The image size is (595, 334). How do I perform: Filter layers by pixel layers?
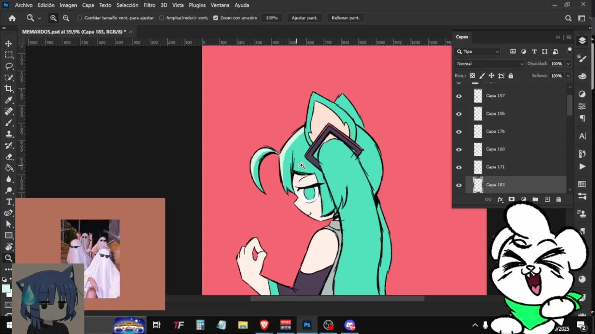click(x=513, y=51)
